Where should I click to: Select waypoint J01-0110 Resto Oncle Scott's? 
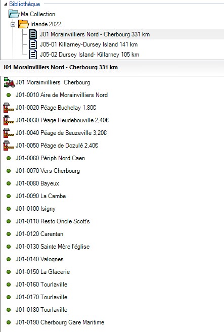click(x=53, y=221)
